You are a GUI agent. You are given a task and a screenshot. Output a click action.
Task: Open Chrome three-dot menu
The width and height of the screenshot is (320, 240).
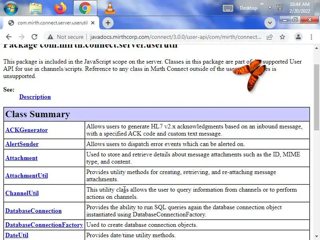coord(311,37)
